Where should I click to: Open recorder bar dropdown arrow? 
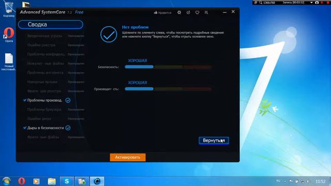pos(311,3)
